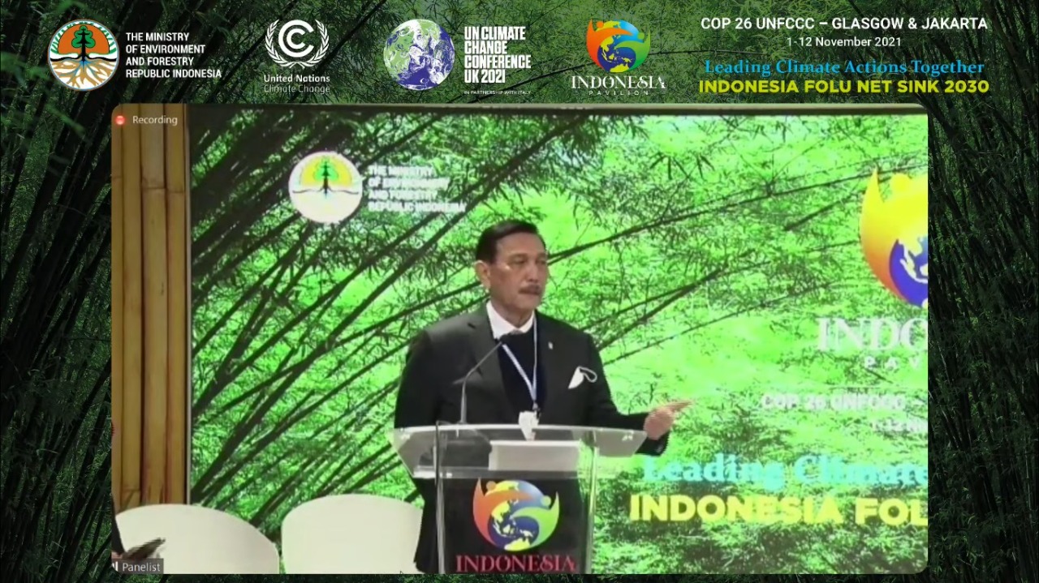1039x583 pixels.
Task: Click the red recording indicator dot
Action: click(120, 120)
